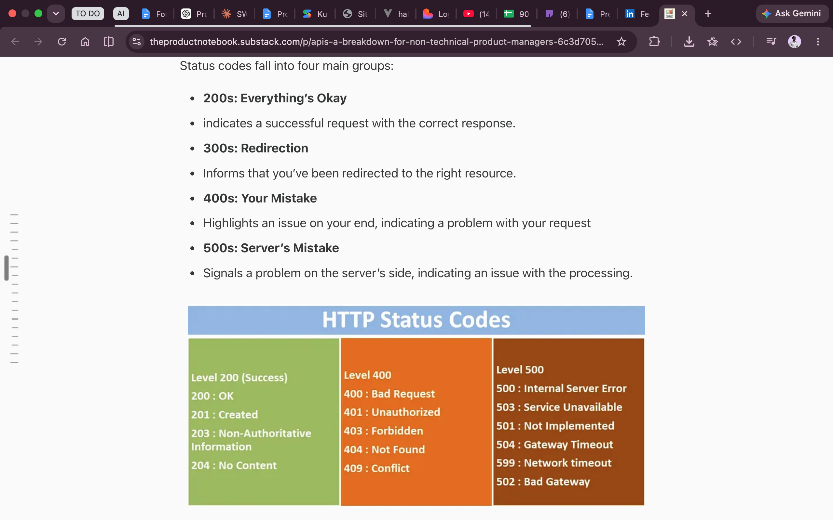The height and width of the screenshot is (520, 833).
Task: Click 'Informs that you've been redirected' text
Action: point(359,173)
